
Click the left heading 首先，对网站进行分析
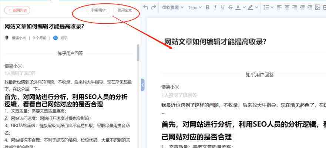coord(66,100)
